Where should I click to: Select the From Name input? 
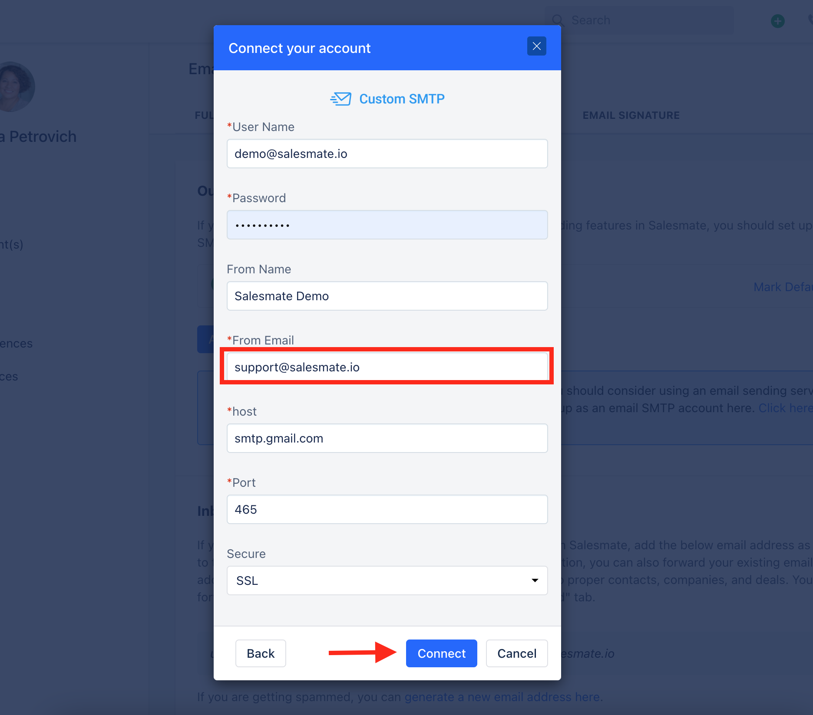(387, 296)
